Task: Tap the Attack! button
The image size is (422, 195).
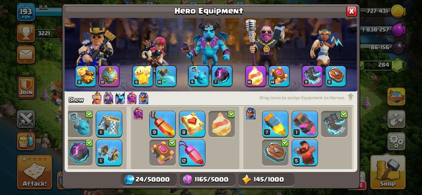Action: (35, 172)
